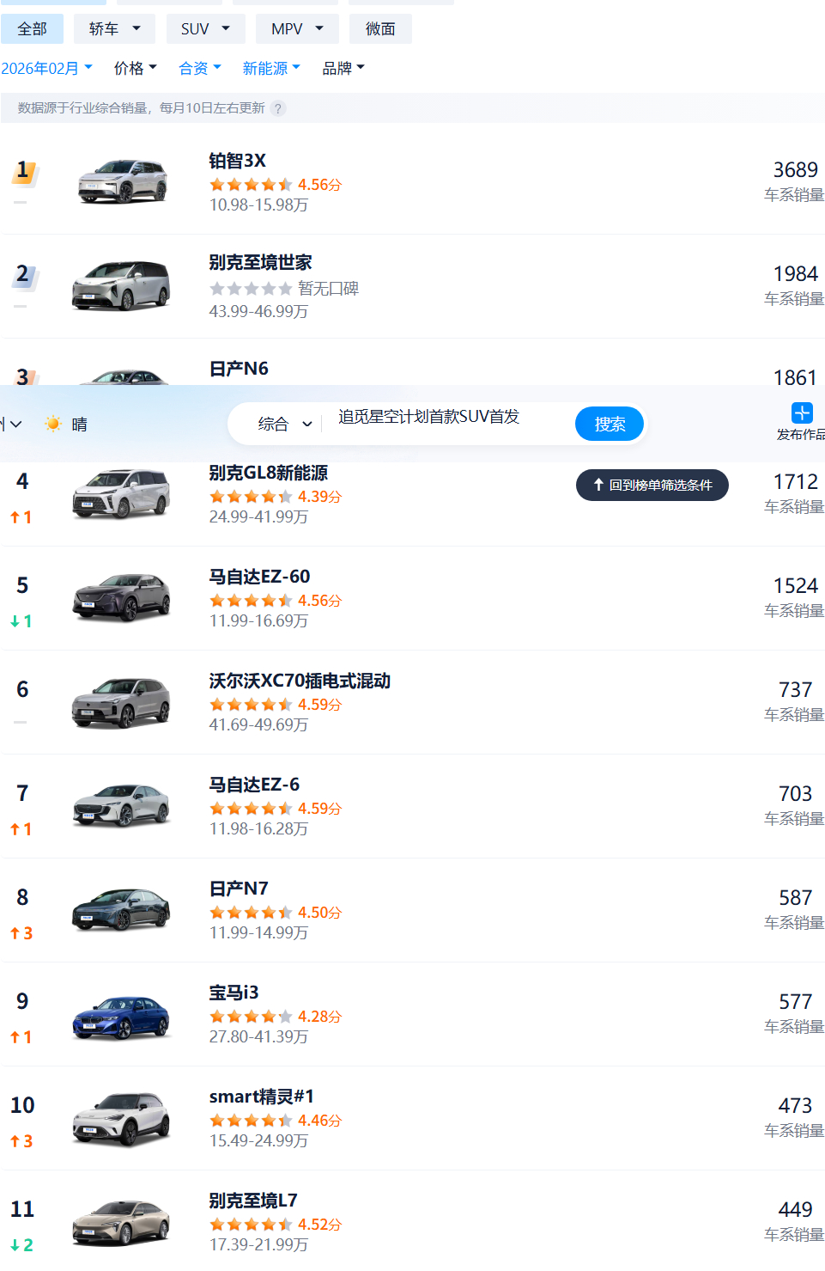Expand the 新能源 filter dropdown
This screenshot has height=1271, width=825.
271,68
